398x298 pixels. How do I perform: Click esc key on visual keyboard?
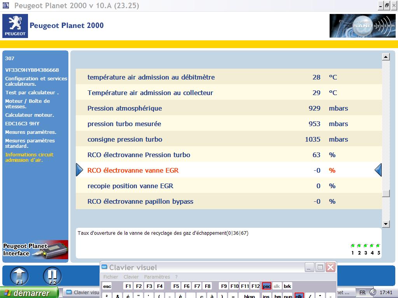click(x=107, y=286)
